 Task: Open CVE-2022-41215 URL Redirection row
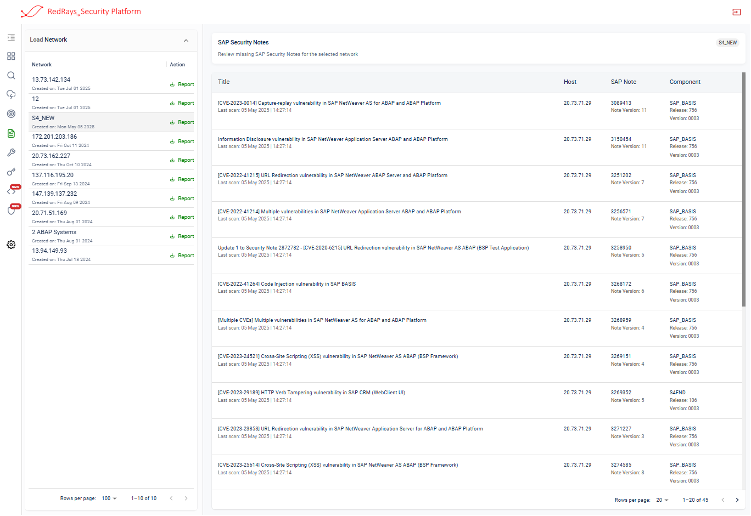[x=477, y=183]
